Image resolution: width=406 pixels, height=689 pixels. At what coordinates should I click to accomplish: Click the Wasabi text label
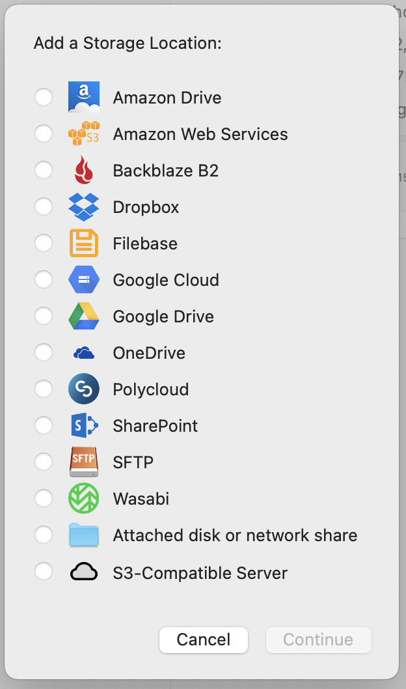tap(141, 499)
